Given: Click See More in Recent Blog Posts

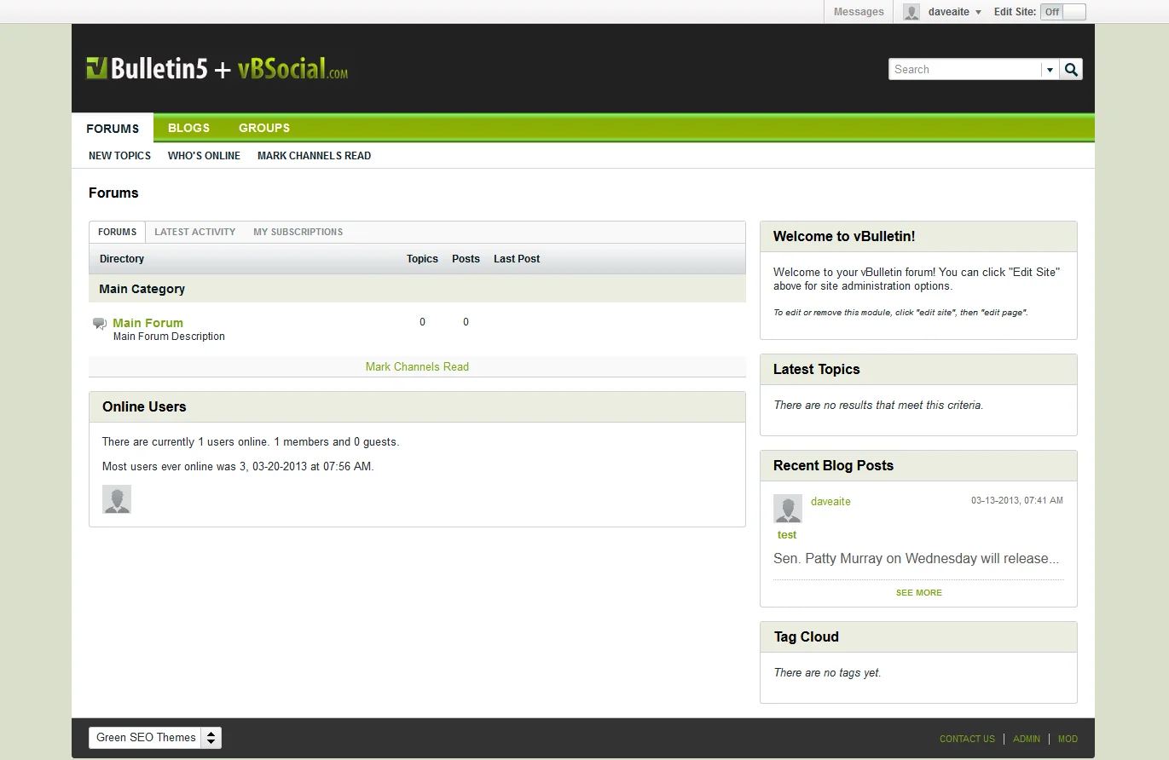Looking at the screenshot, I should [x=918, y=593].
